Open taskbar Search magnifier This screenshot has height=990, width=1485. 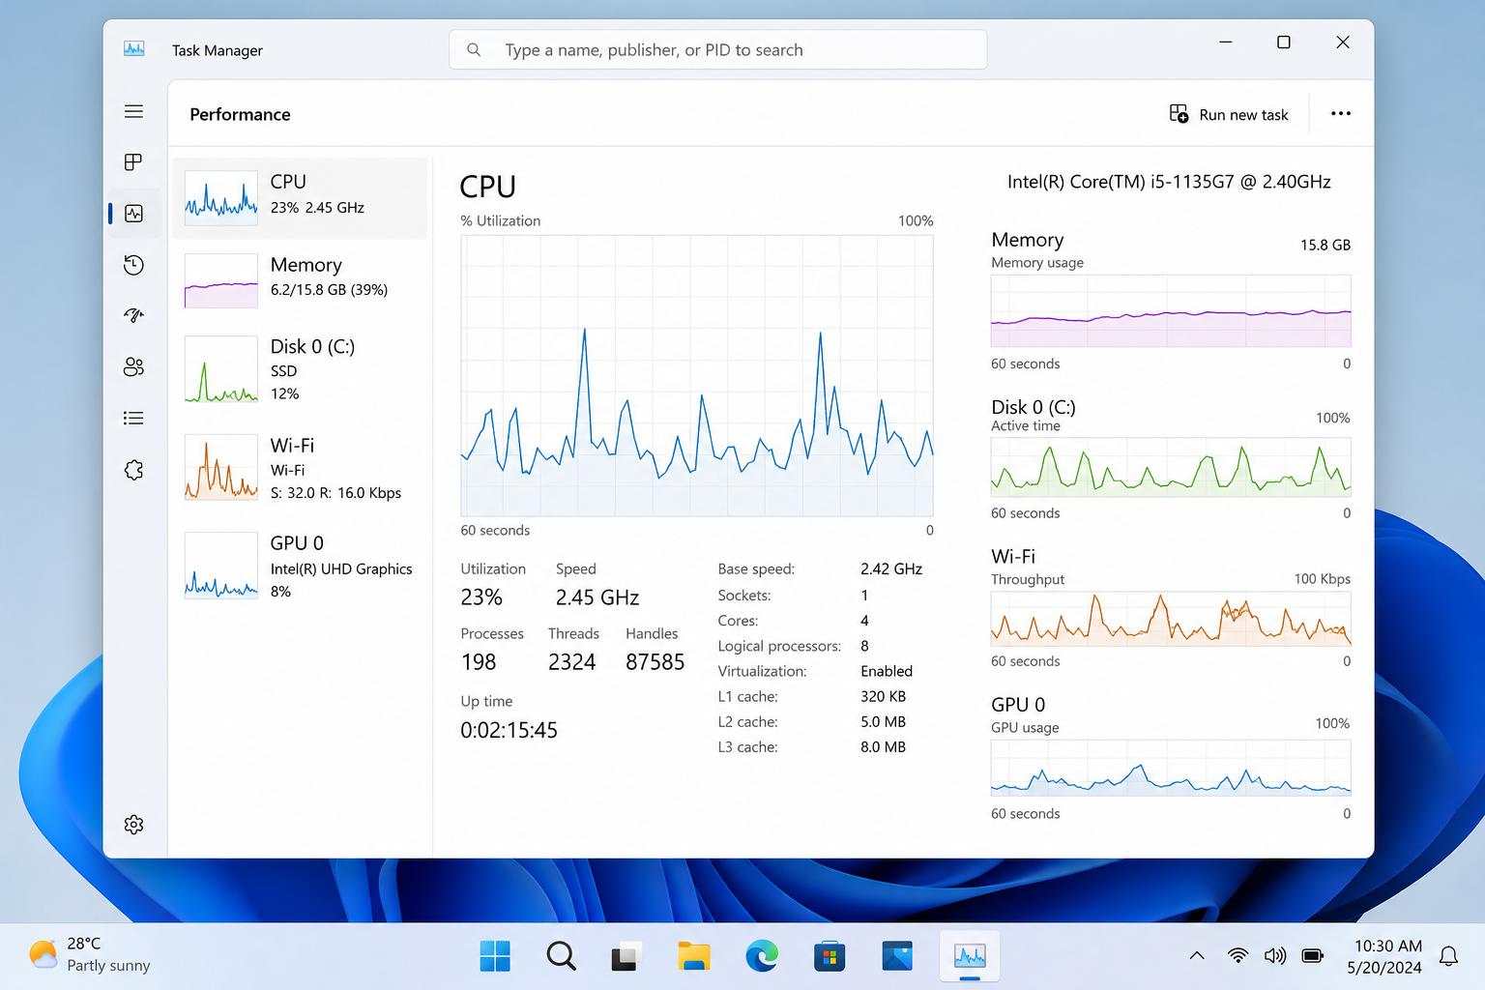pos(561,956)
